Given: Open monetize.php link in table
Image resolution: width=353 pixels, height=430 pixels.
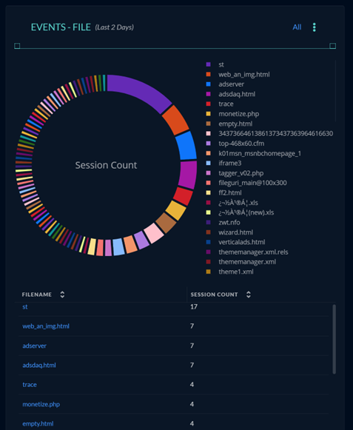Looking at the screenshot, I should tap(41, 404).
